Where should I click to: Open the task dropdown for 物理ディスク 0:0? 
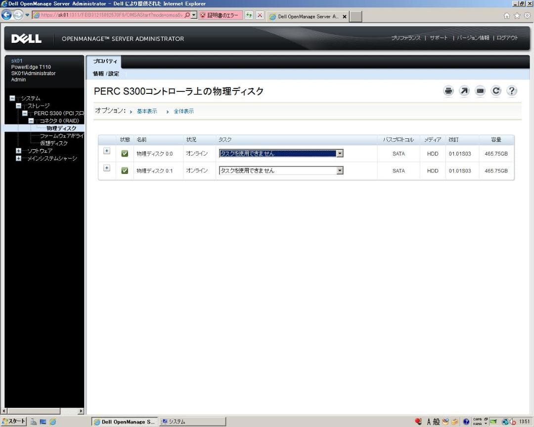[339, 153]
